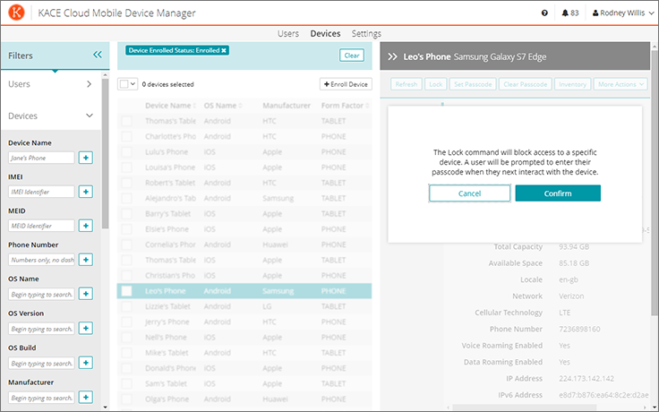Focus the MEID Identifier field

point(41,226)
